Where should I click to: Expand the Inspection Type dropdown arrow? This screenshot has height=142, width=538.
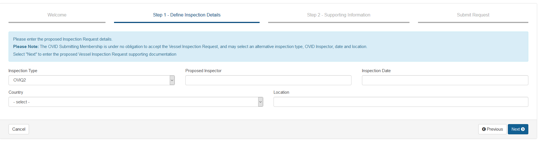coord(172,80)
